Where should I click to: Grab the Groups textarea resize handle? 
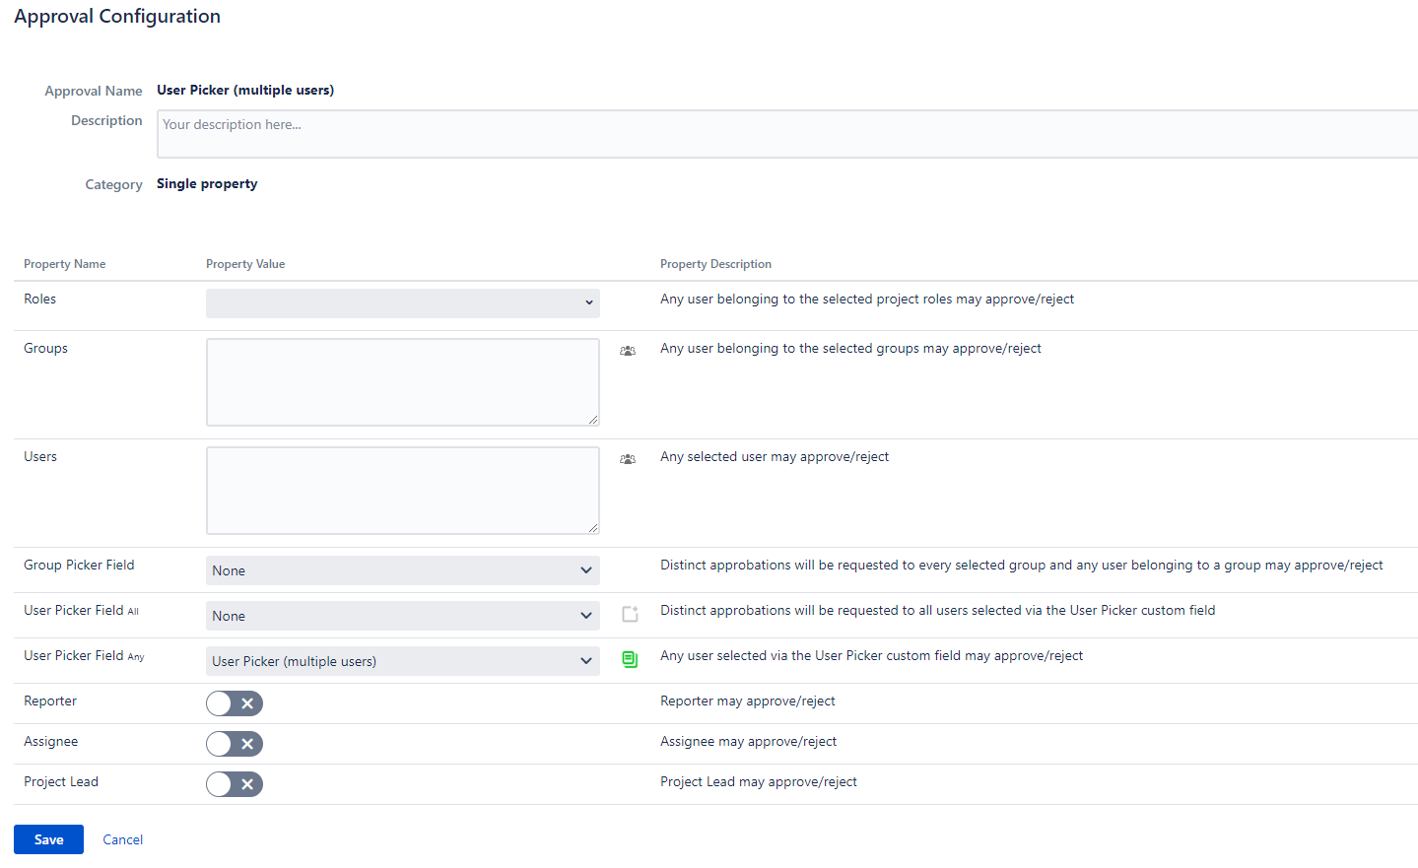[x=593, y=420]
